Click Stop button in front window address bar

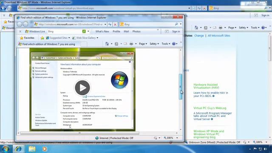[x=115, y=25]
